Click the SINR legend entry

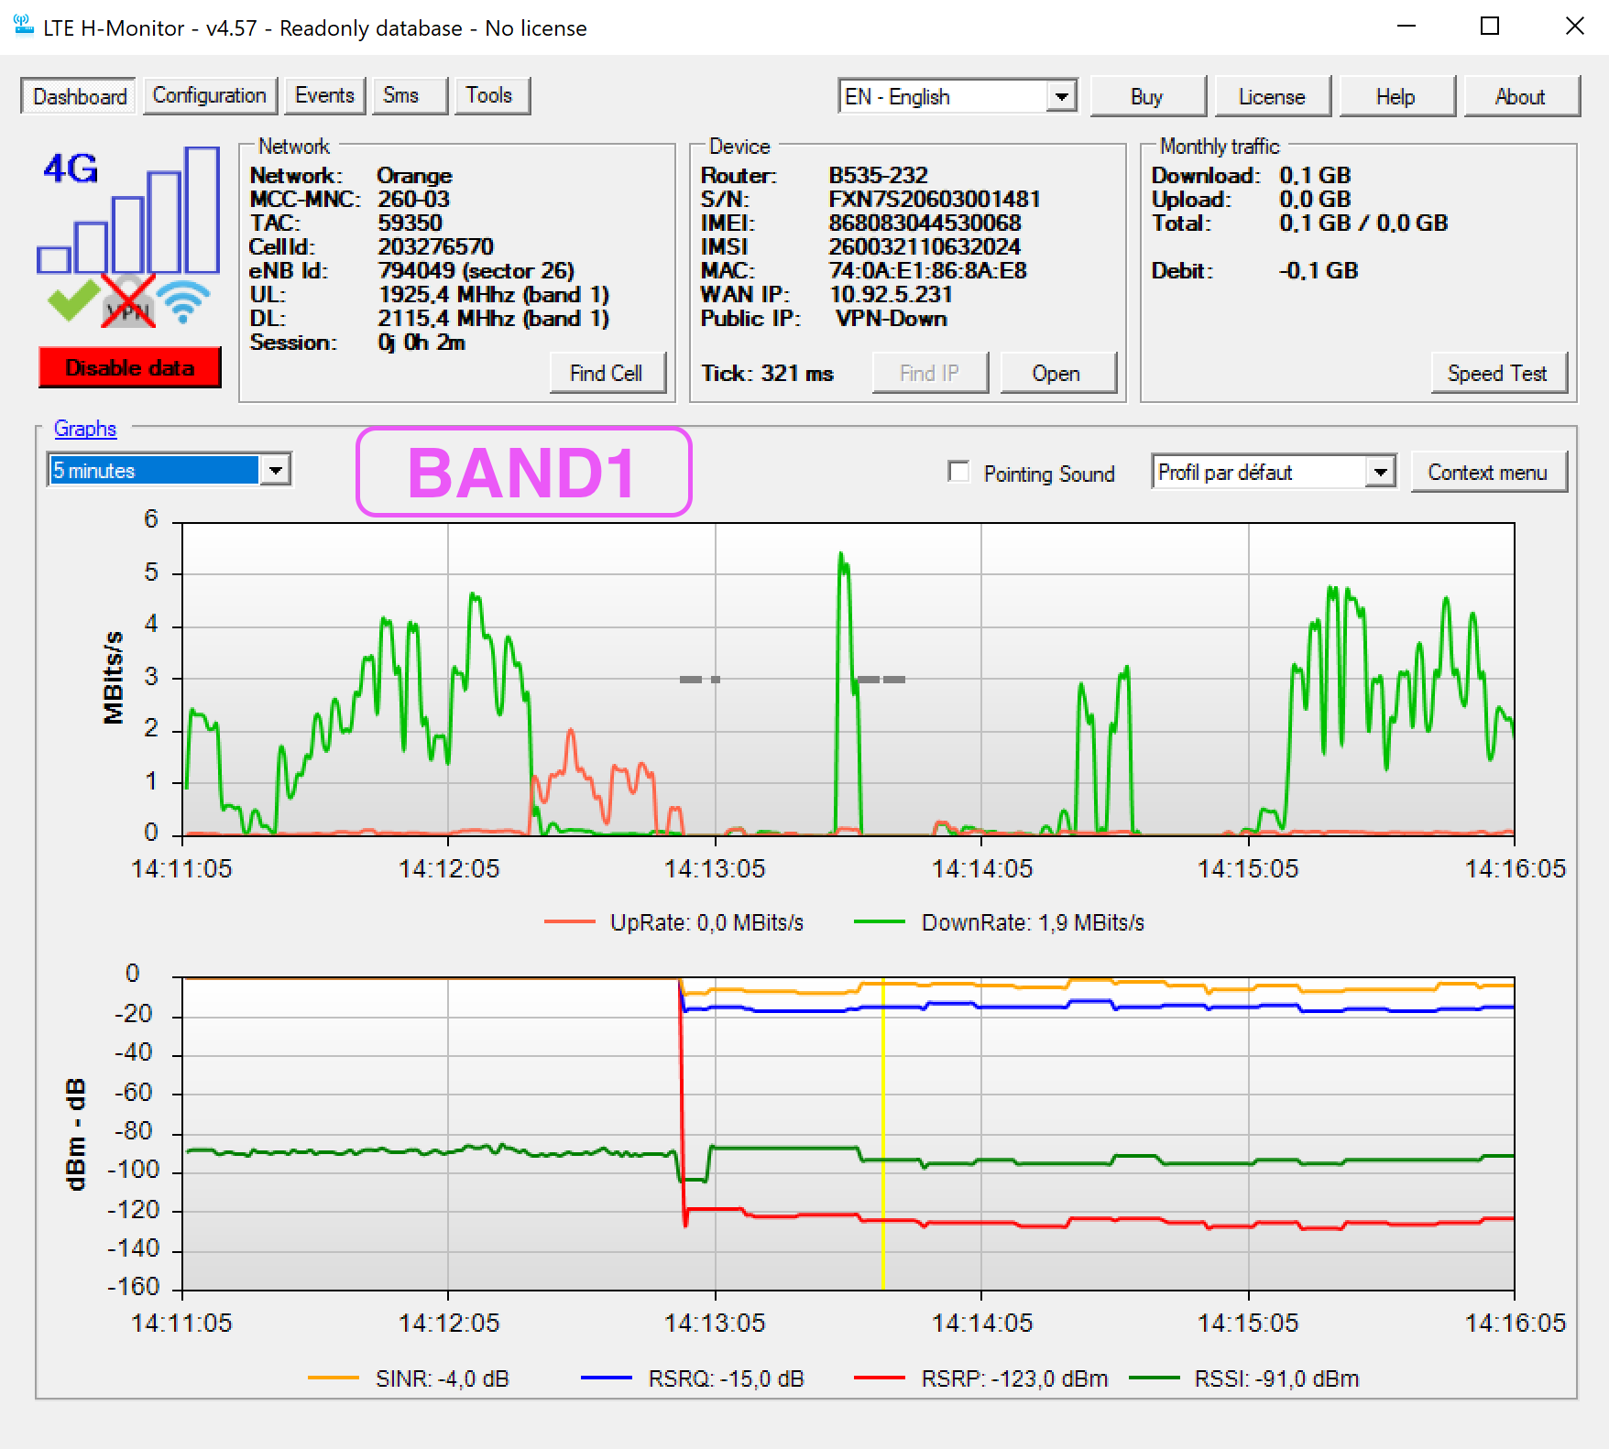click(409, 1378)
